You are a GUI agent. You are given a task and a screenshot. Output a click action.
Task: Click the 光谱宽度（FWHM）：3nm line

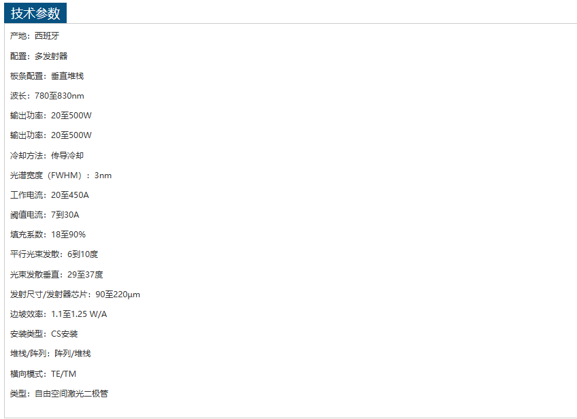61,175
